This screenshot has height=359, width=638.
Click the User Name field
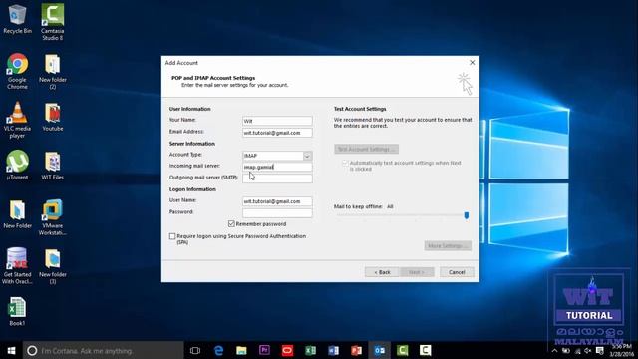277,201
